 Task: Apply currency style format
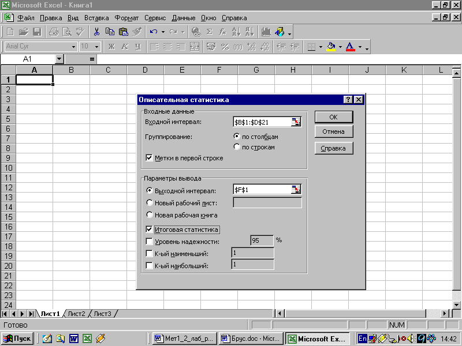[211, 47]
